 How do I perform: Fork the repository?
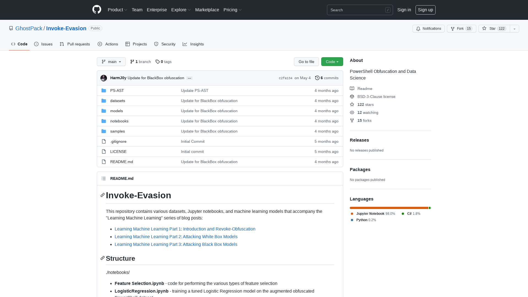pyautogui.click(x=461, y=29)
